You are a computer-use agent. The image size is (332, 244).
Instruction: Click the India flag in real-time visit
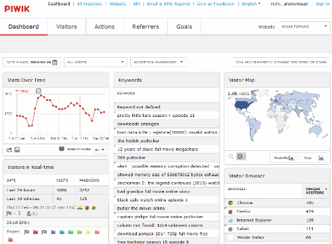80,208
